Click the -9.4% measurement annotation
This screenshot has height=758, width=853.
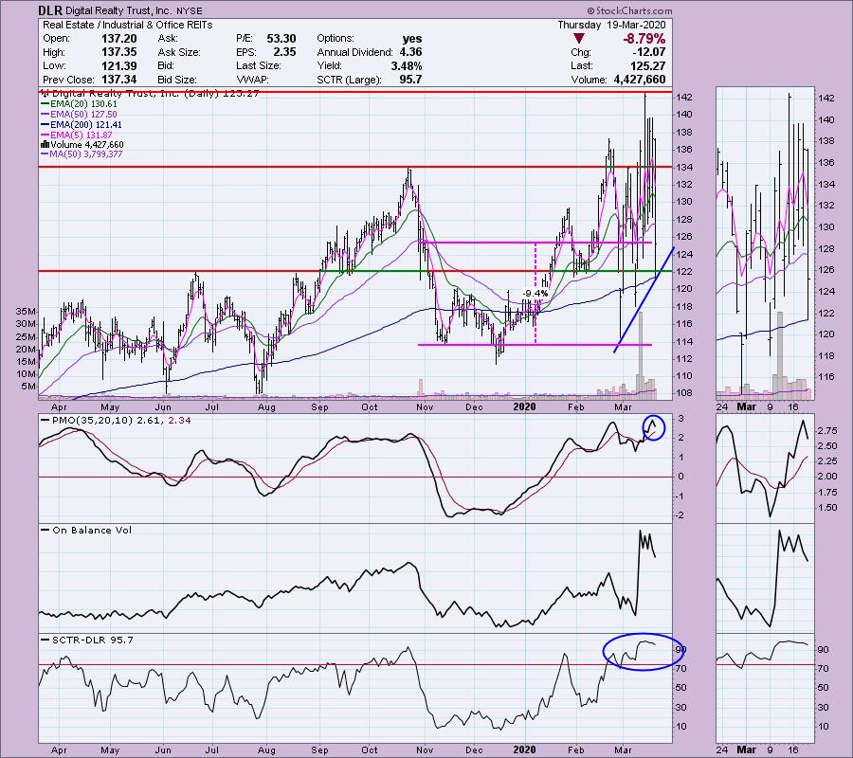coord(535,294)
